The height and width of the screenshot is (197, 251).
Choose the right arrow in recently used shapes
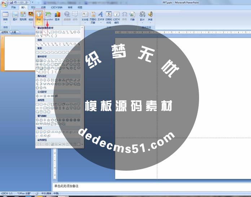tap(75, 32)
